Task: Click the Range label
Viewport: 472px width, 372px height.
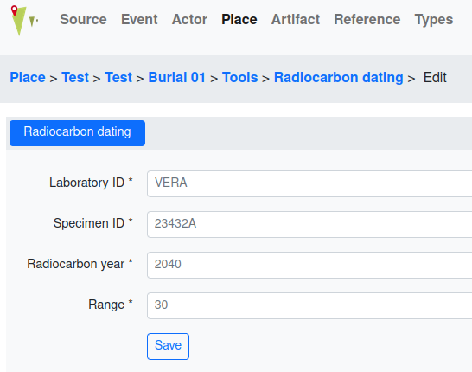Action: pos(111,305)
